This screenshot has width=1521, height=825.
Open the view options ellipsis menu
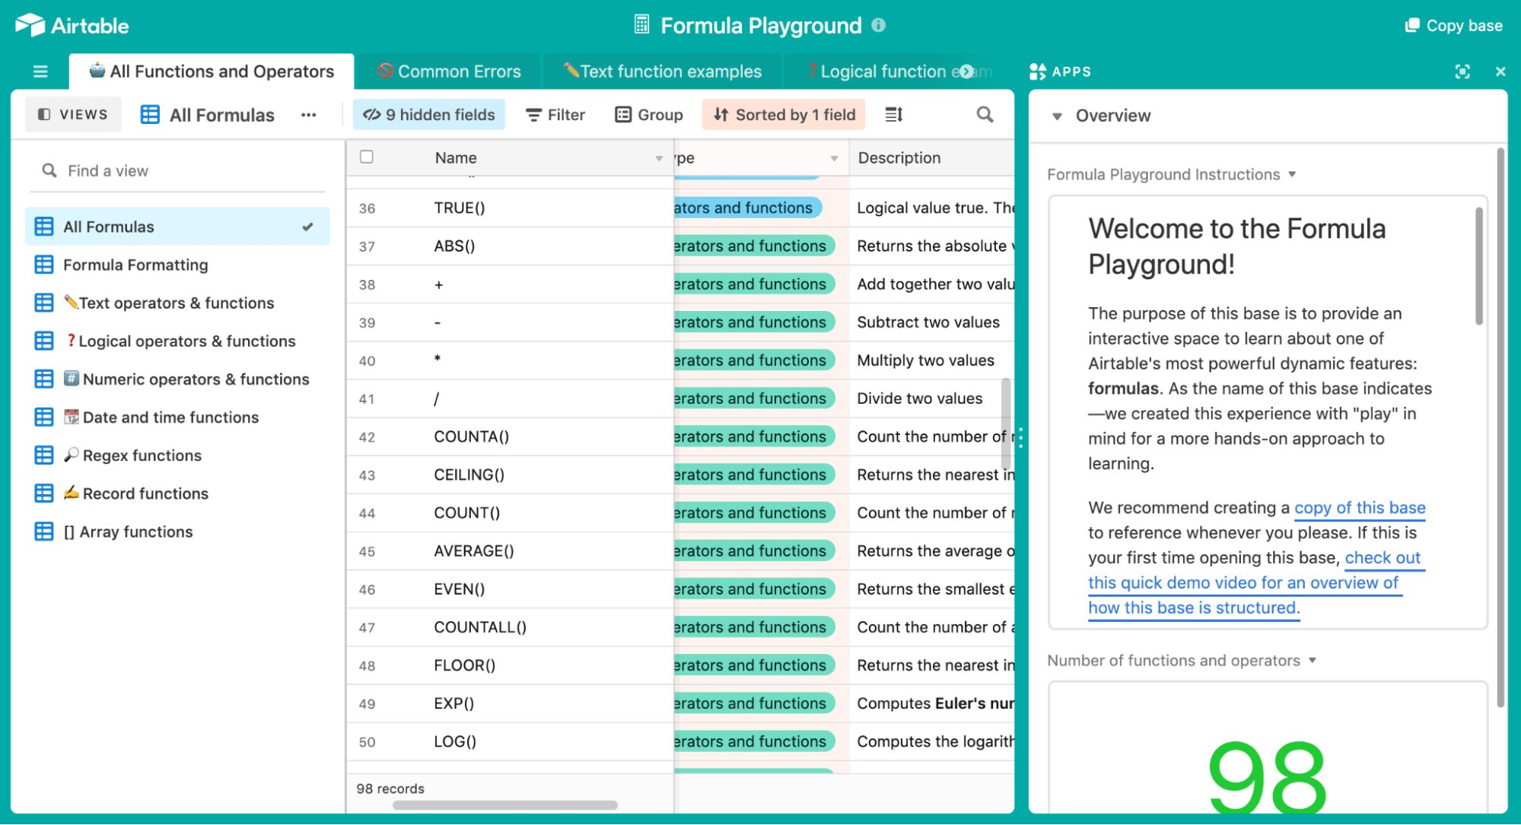click(x=308, y=115)
